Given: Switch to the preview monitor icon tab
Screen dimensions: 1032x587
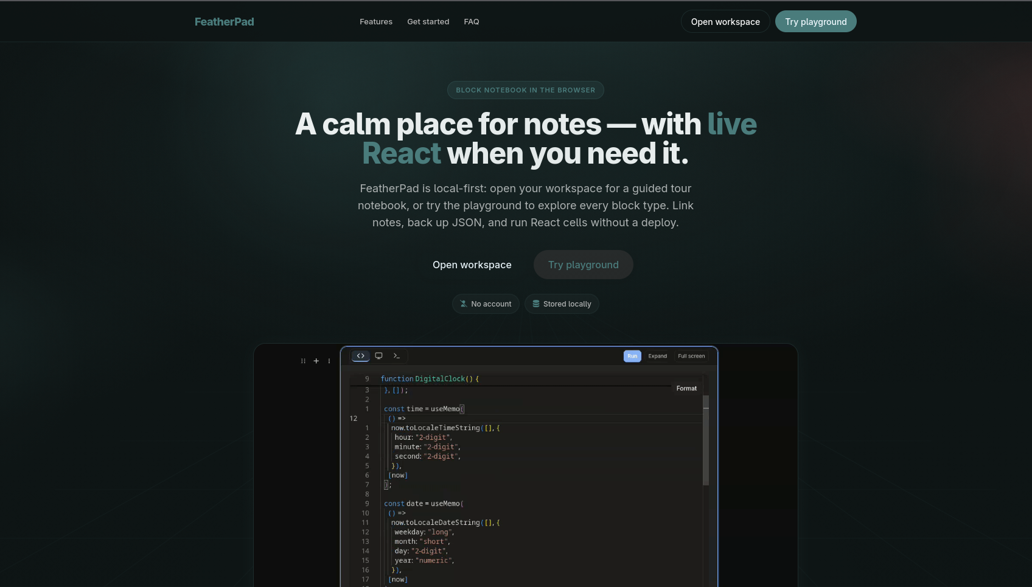Looking at the screenshot, I should (378, 356).
